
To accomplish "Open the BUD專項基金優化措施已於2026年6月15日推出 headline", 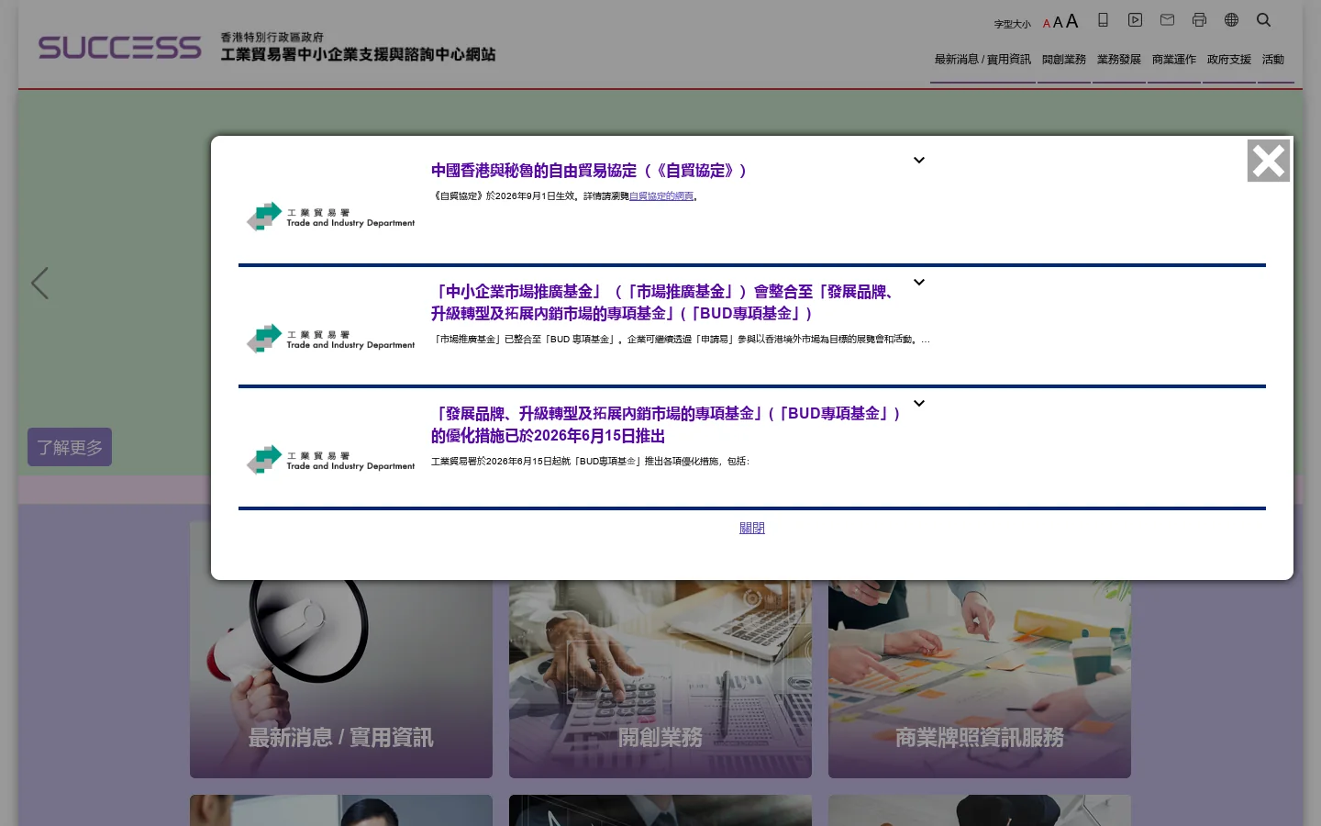I will coord(667,425).
